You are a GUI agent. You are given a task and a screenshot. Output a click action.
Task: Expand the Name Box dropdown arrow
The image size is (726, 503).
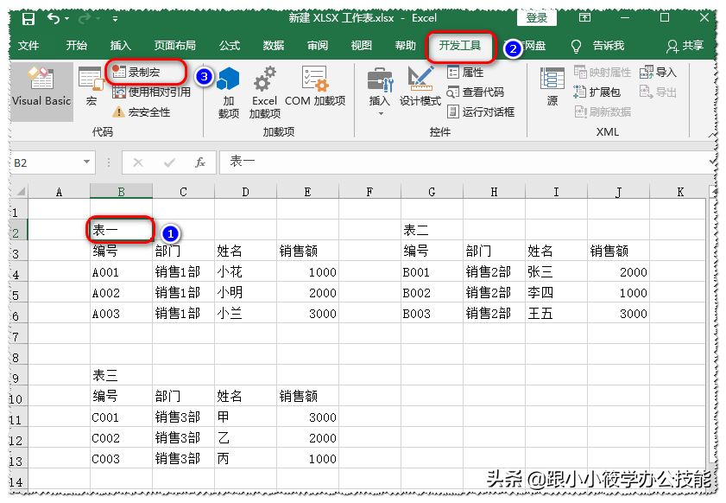pos(86,162)
